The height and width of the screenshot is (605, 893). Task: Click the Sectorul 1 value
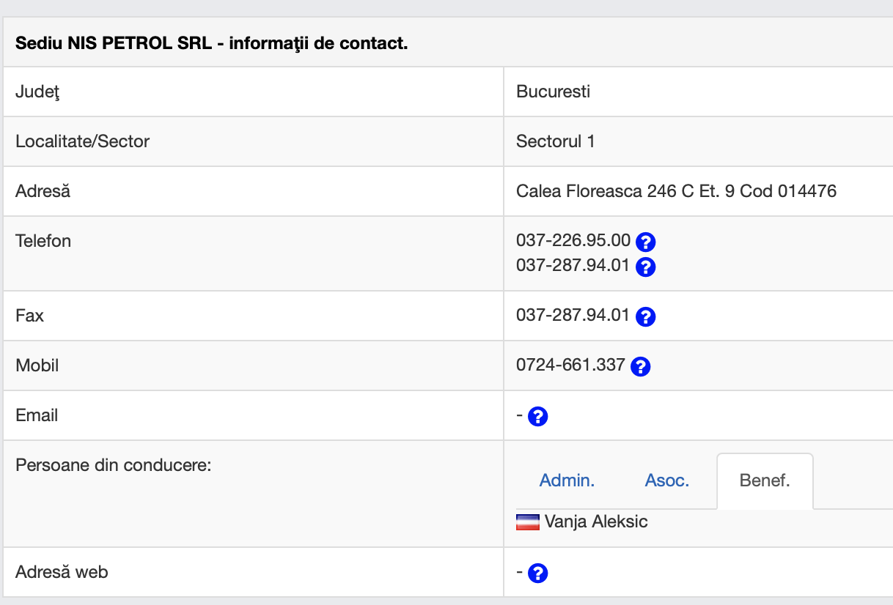tap(555, 142)
